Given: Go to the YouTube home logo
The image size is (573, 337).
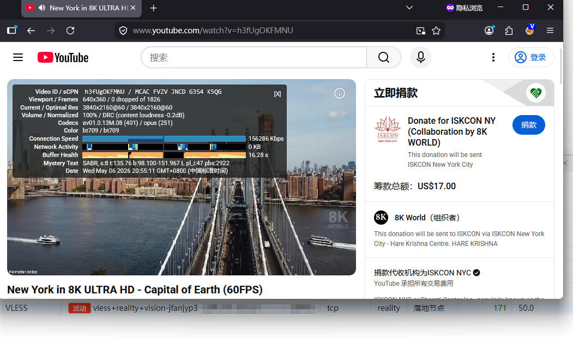Looking at the screenshot, I should click(x=63, y=57).
